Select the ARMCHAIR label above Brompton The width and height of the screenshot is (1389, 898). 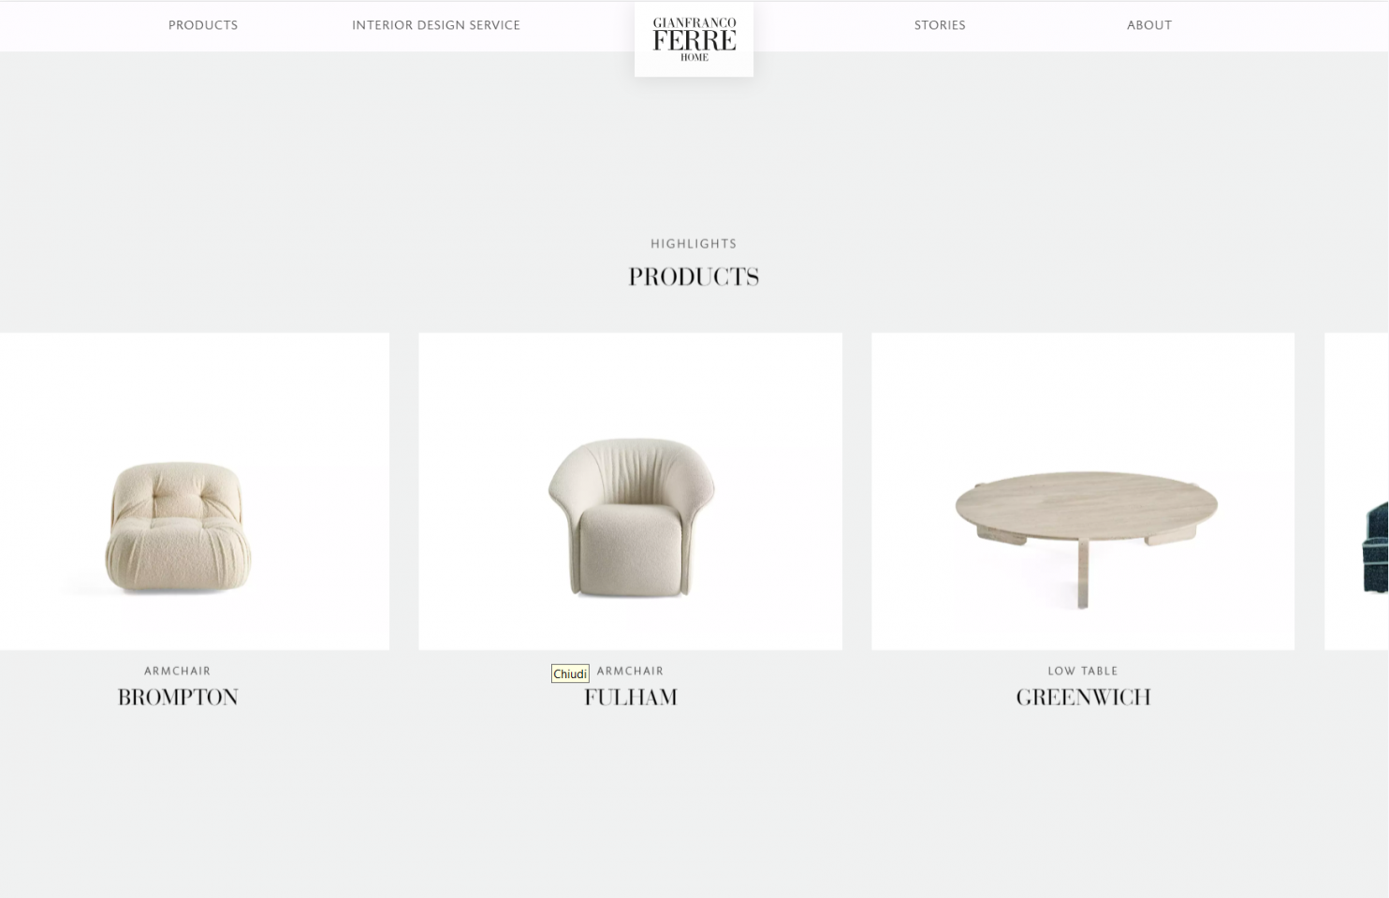pos(178,671)
